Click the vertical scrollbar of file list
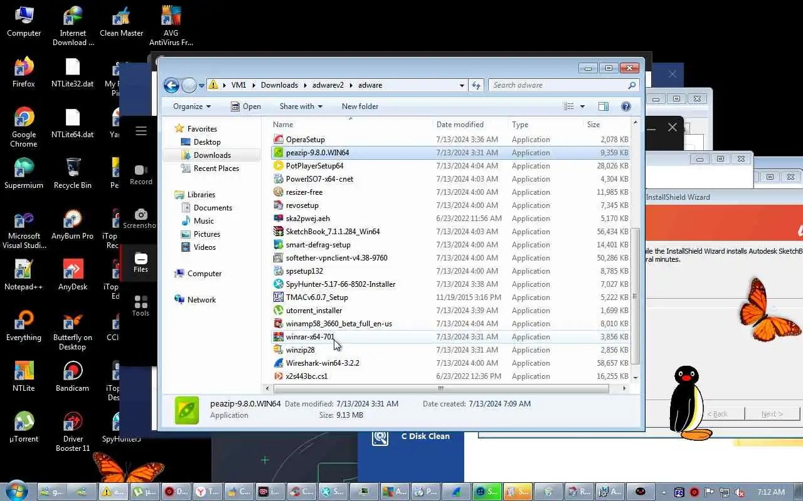The height and width of the screenshot is (501, 803). [635, 296]
